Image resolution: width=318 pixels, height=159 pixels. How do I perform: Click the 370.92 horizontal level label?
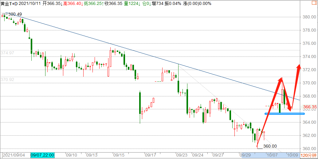point(7,79)
